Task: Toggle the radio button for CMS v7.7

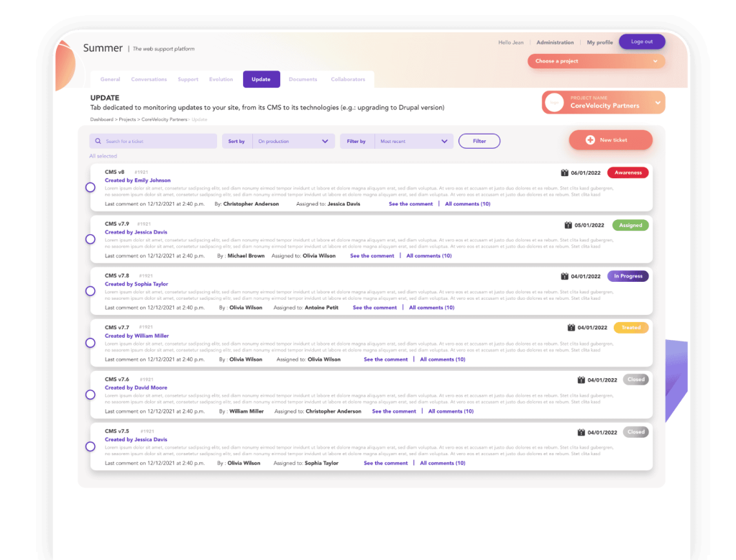Action: (91, 343)
